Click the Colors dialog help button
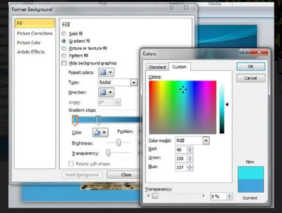This screenshot has width=282, height=213. click(245, 52)
